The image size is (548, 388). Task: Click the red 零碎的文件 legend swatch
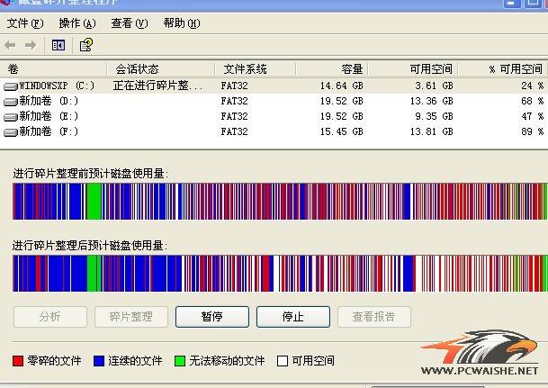18,361
